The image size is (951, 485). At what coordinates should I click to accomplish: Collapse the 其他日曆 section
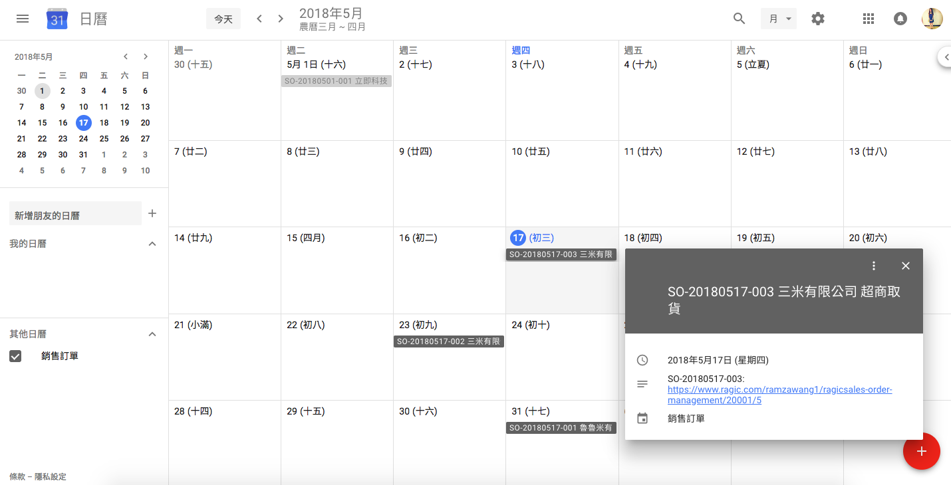click(x=152, y=334)
